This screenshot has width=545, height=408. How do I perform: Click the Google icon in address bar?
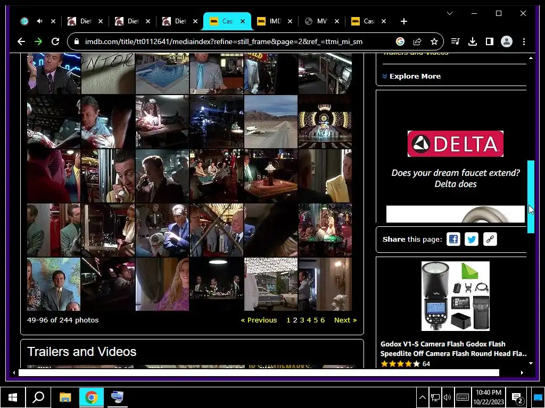(400, 41)
